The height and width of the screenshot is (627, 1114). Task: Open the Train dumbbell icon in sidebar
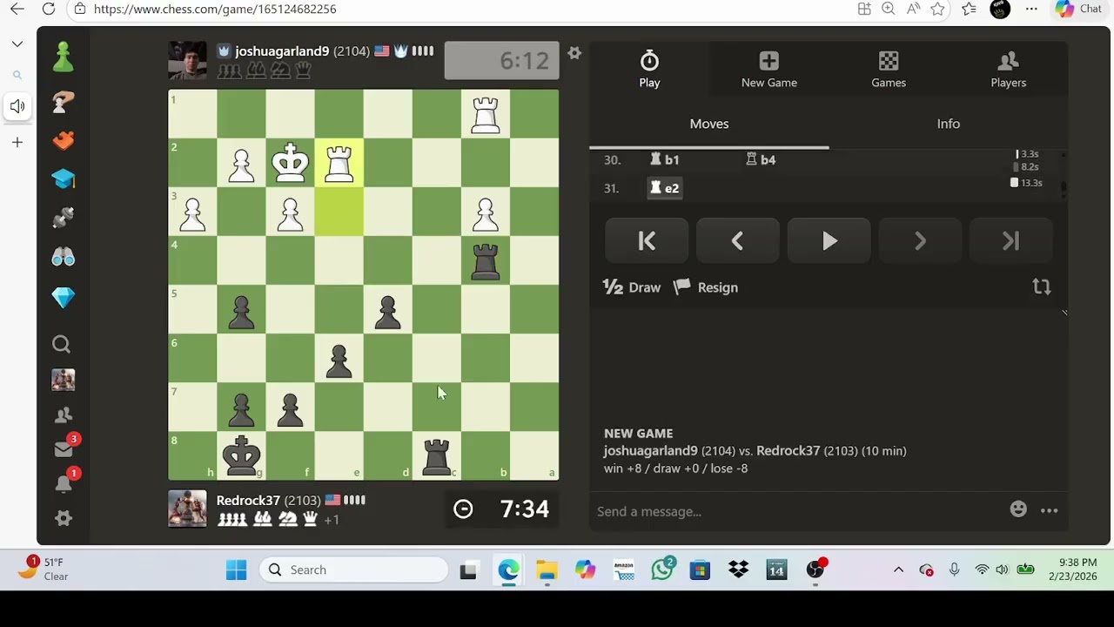point(63,217)
